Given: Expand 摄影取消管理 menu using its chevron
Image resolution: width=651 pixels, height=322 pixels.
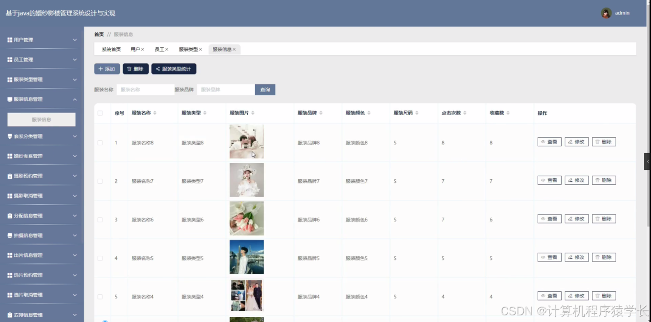Looking at the screenshot, I should click(x=75, y=196).
